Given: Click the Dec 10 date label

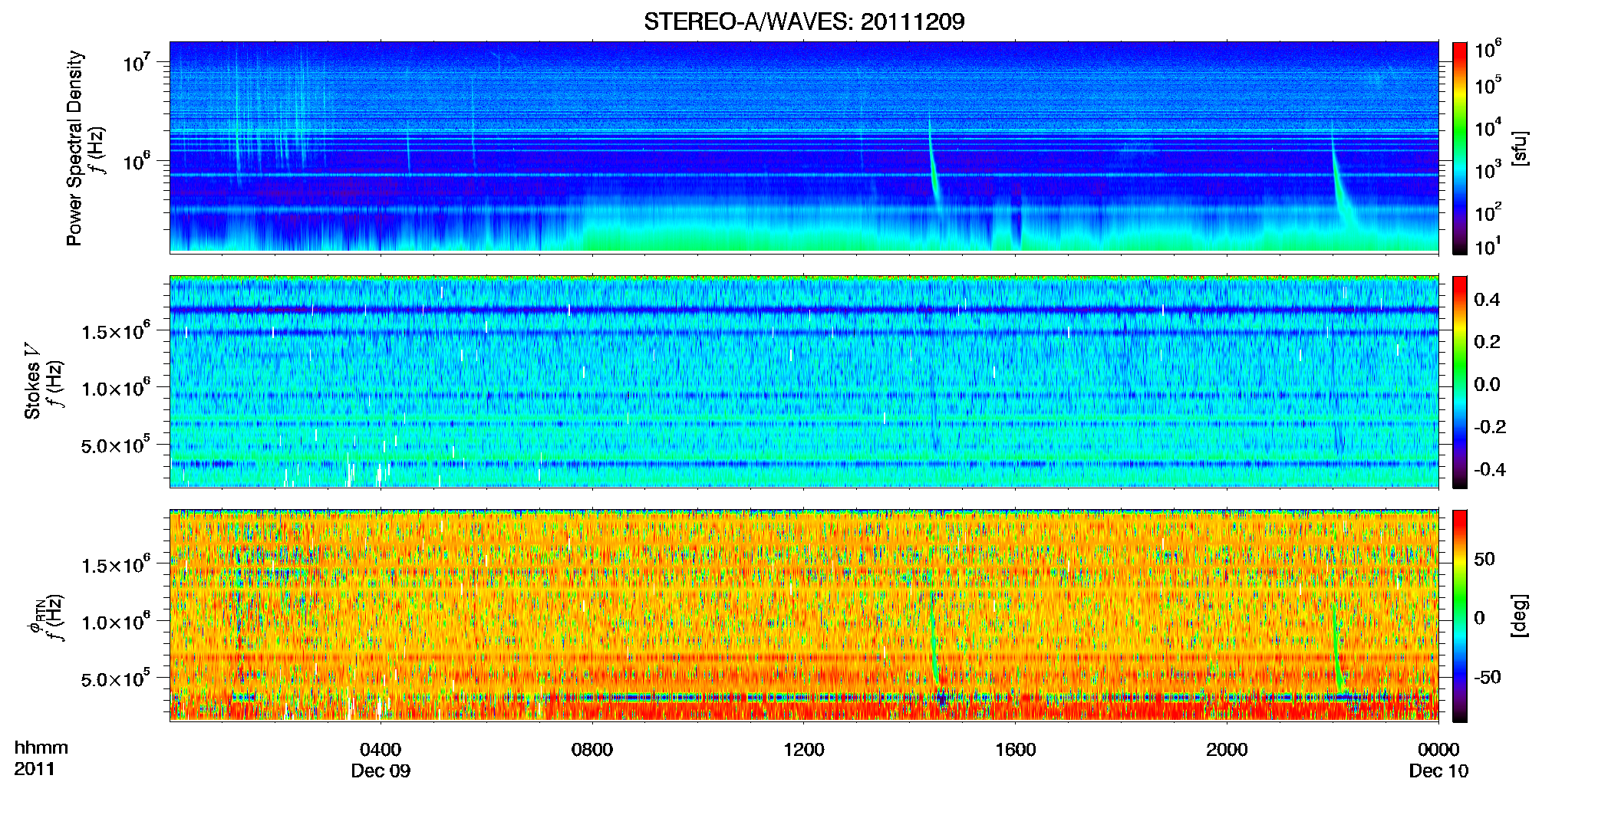Looking at the screenshot, I should click(1438, 771).
